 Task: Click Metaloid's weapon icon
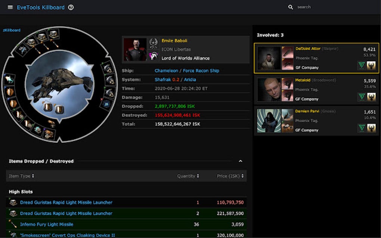pyautogui.click(x=287, y=95)
